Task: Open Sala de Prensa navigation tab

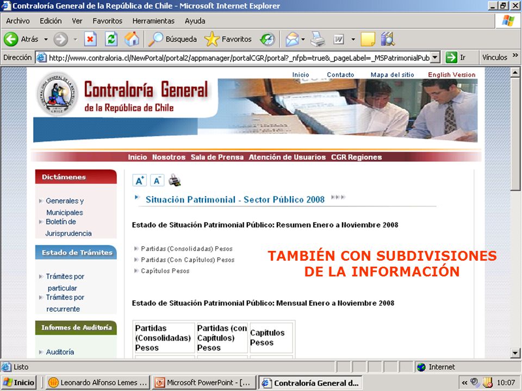Action: click(x=217, y=157)
